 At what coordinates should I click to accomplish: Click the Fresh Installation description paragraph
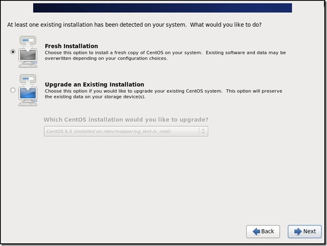(x=165, y=55)
